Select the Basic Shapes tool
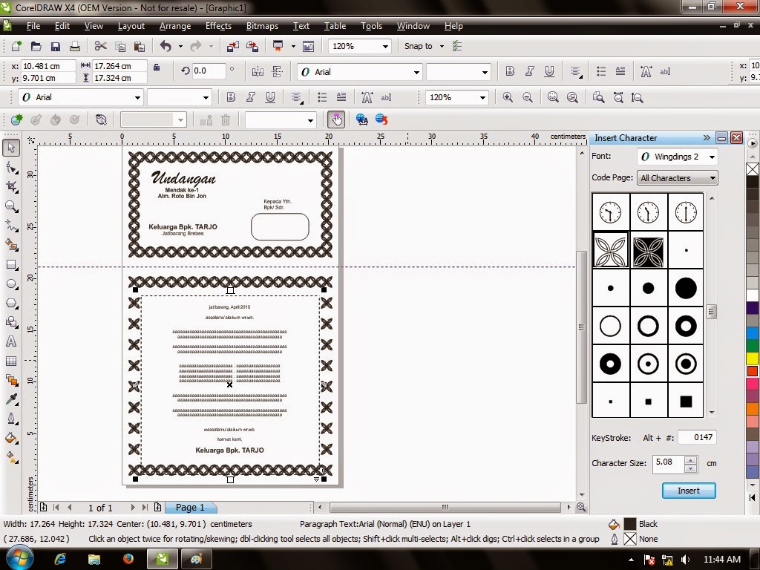The height and width of the screenshot is (570, 760). [11, 322]
